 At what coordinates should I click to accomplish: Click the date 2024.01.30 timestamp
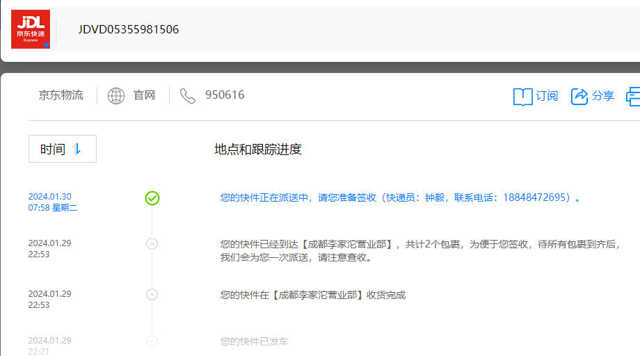pos(50,197)
